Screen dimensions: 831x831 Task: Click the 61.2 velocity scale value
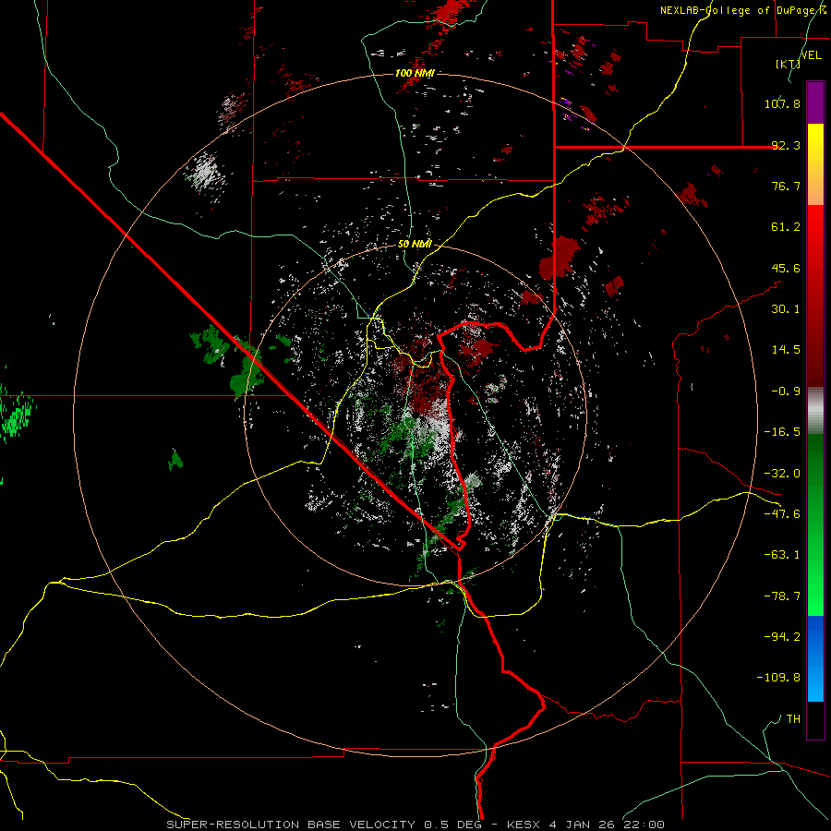click(786, 227)
